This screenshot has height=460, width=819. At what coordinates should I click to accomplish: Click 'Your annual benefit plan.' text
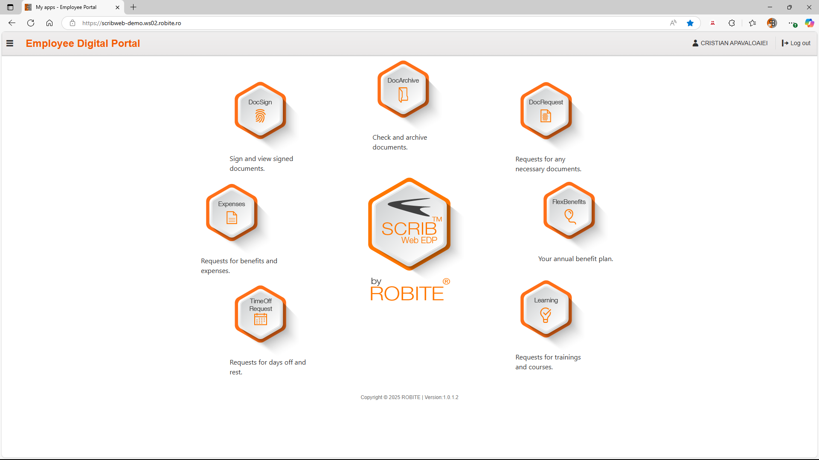click(x=576, y=259)
